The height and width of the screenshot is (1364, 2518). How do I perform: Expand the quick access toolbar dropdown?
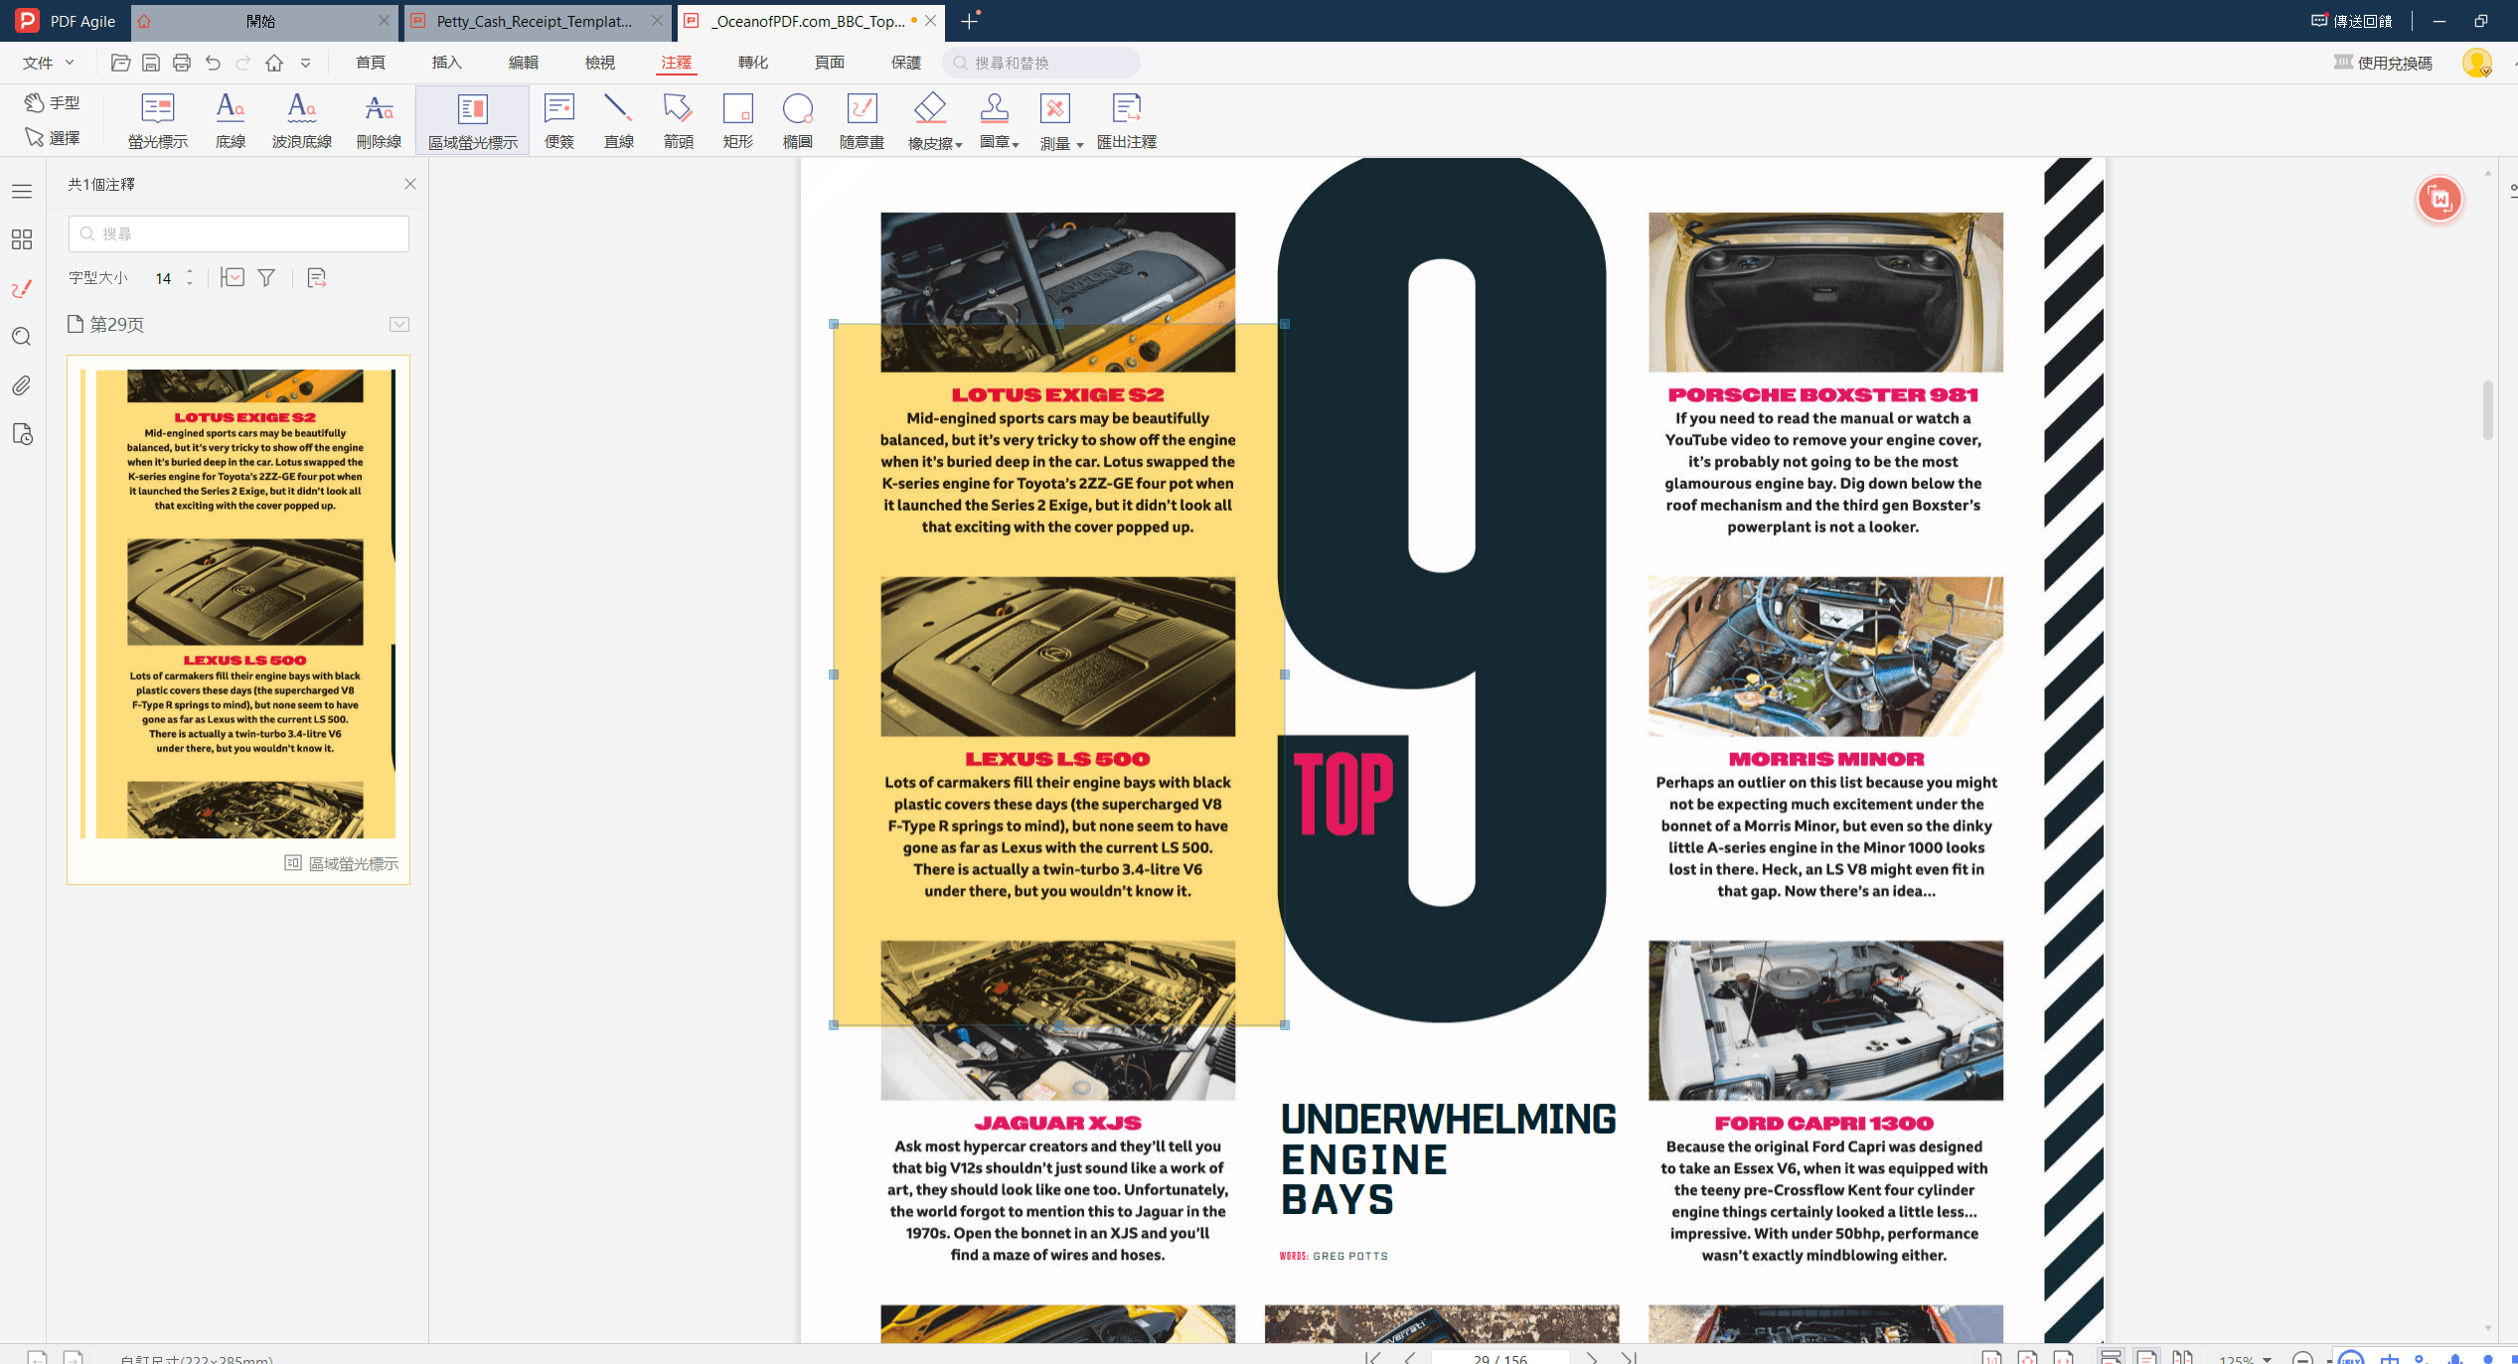pyautogui.click(x=306, y=63)
